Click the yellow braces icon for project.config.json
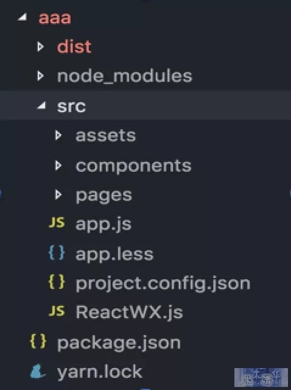Image resolution: width=291 pixels, height=390 pixels. 57,282
